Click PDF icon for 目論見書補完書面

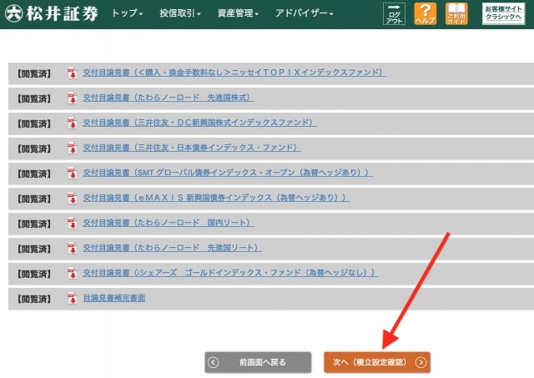click(x=72, y=299)
